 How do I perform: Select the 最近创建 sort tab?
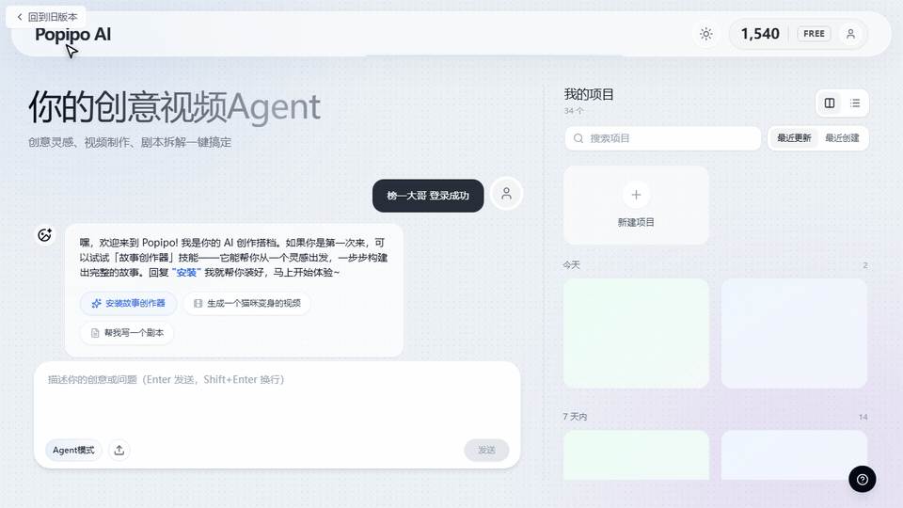click(842, 138)
